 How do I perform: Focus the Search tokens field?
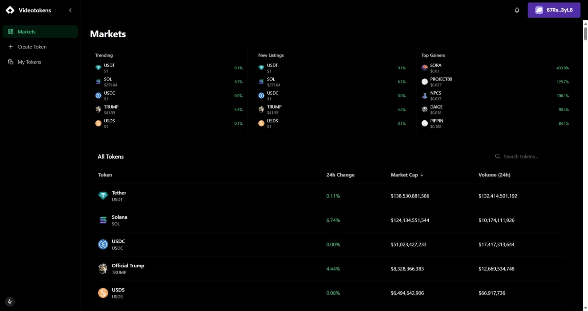528,157
